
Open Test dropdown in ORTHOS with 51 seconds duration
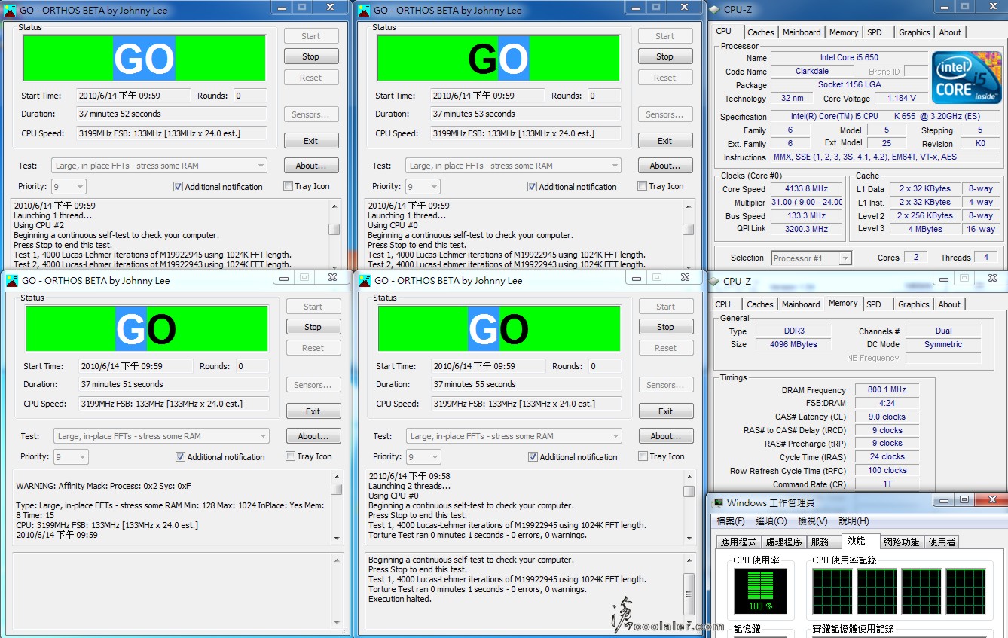pos(161,436)
